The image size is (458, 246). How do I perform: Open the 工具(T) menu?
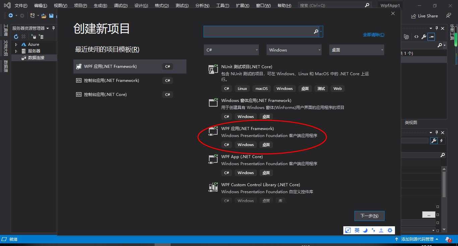click(223, 6)
